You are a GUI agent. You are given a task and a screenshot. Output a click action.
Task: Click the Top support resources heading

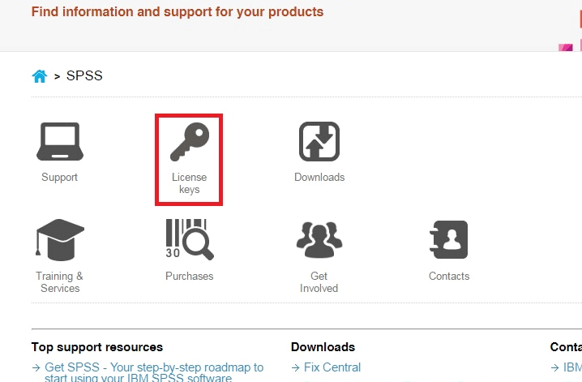point(97,347)
